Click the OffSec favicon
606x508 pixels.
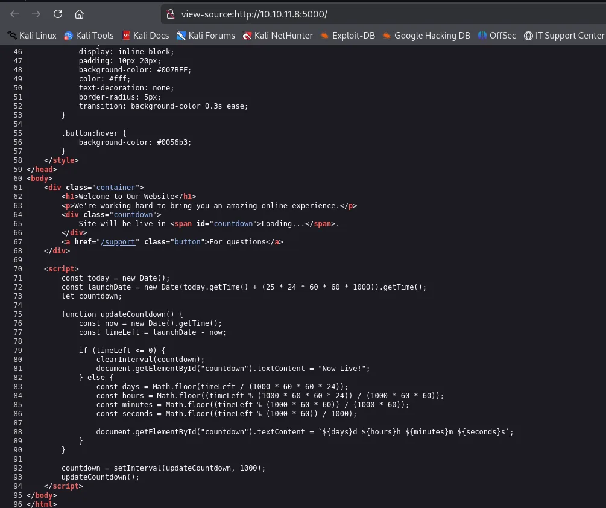pos(482,36)
